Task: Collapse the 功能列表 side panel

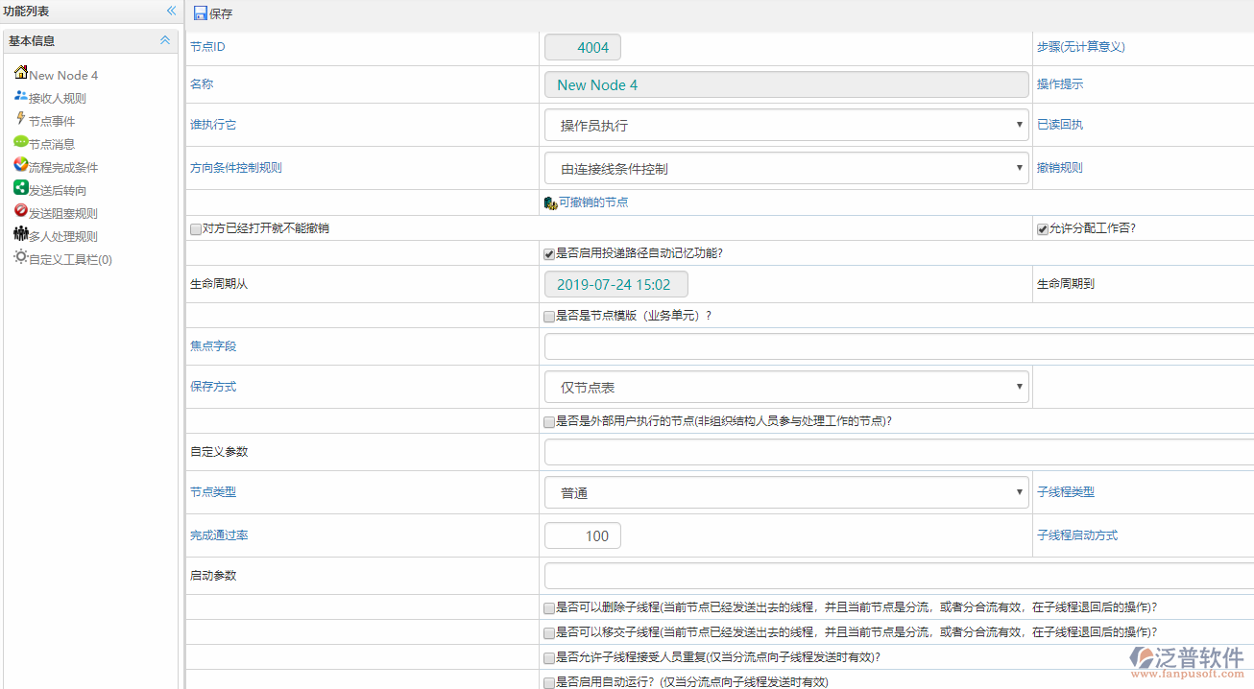Action: coord(171,12)
